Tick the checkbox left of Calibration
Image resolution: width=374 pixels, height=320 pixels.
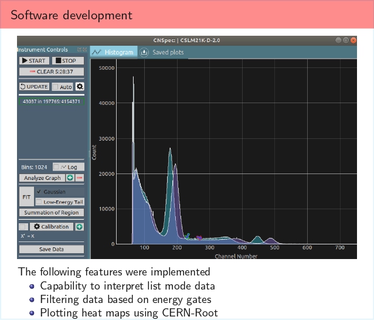[x=23, y=227]
